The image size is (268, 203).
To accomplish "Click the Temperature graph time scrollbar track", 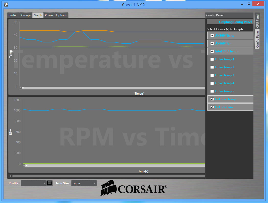I will (x=113, y=88).
